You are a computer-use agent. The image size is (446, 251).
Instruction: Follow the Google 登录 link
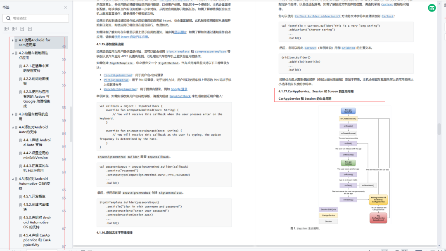[x=179, y=89]
